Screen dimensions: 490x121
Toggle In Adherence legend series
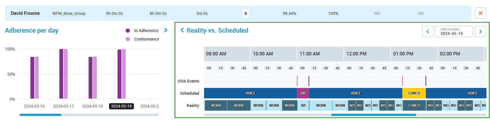pos(128,31)
